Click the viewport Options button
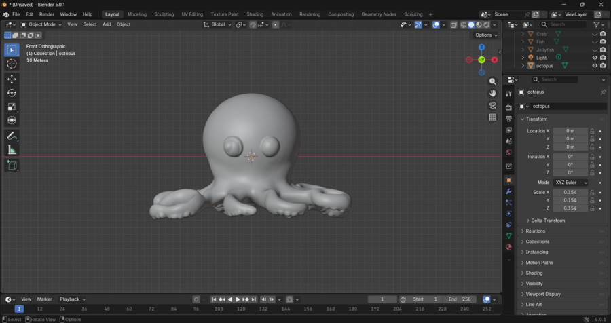Screen dimensions: 611x323 (x=485, y=35)
